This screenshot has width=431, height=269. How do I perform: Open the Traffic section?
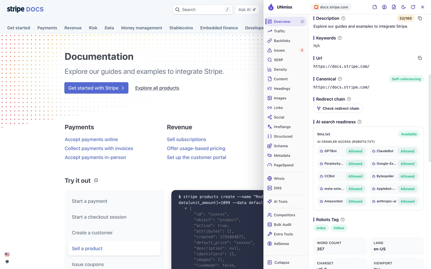(286, 31)
